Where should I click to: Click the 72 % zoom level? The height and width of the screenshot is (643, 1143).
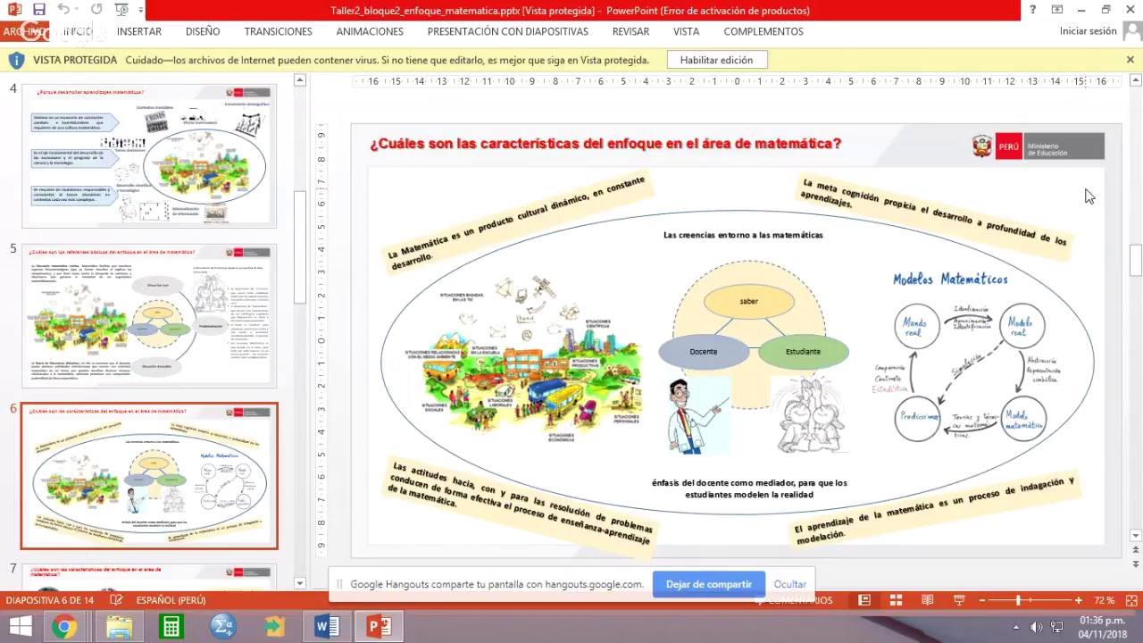click(1104, 600)
